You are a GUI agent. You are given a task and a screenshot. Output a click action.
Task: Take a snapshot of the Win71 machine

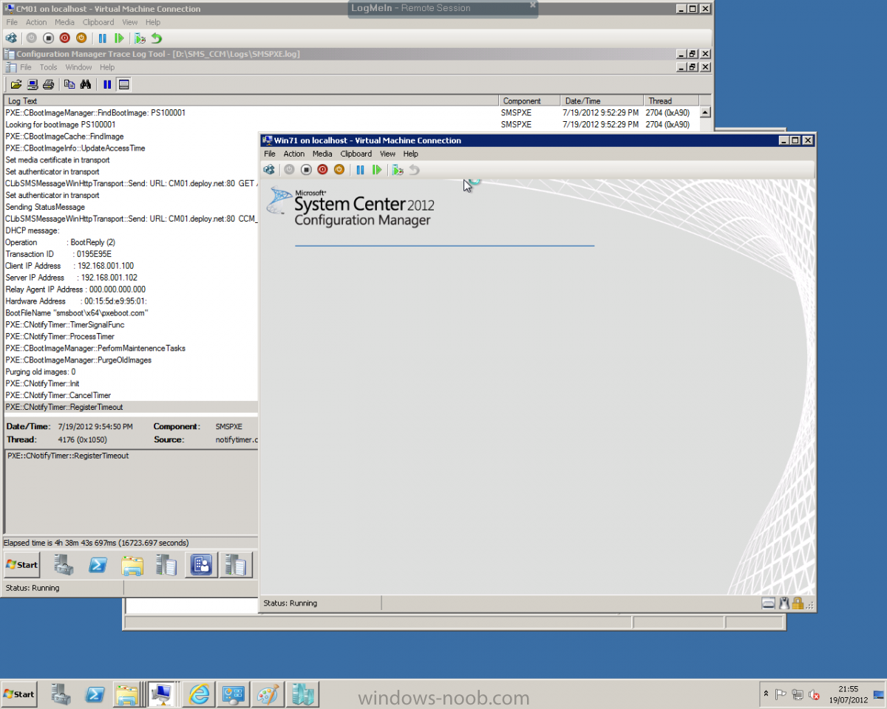click(x=398, y=170)
